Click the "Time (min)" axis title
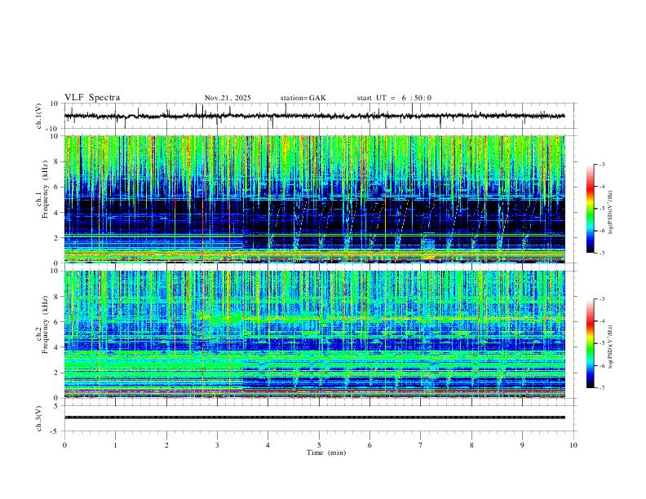 coord(326,453)
